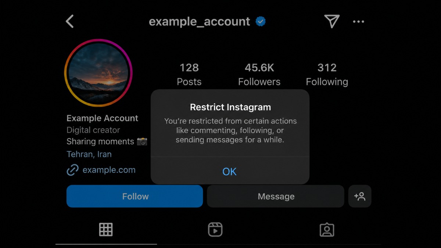
Task: Tap the example_account username title
Action: [200, 22]
